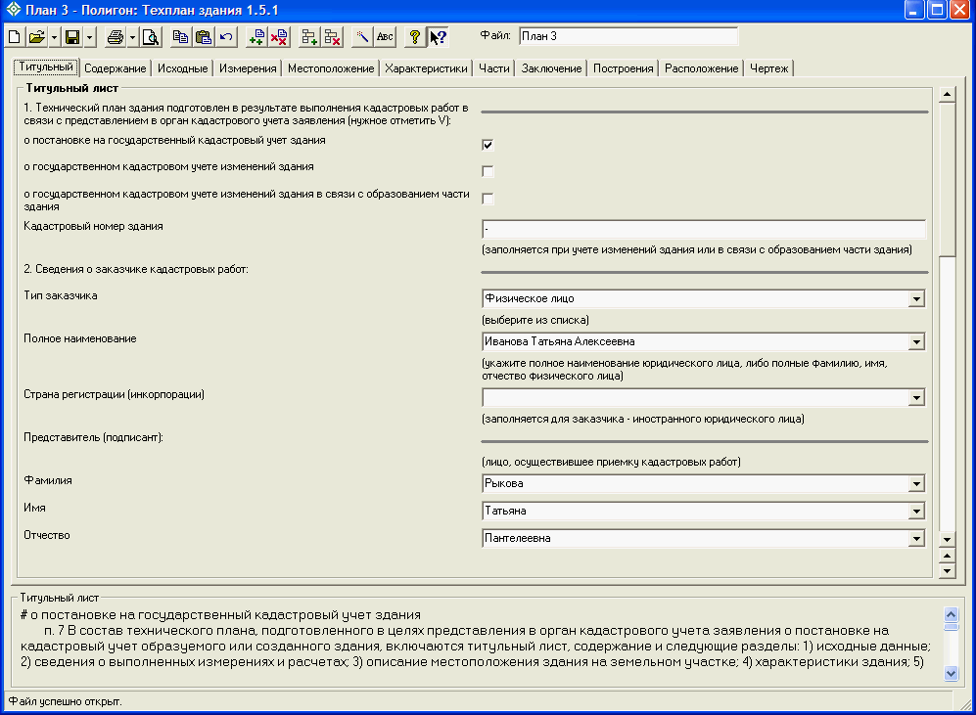This screenshot has height=715, width=976.
Task: Delete a row with red cross icon
Action: (x=279, y=37)
